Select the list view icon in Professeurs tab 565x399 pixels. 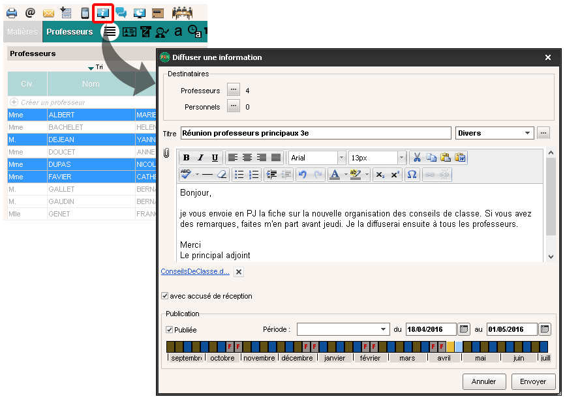[110, 32]
